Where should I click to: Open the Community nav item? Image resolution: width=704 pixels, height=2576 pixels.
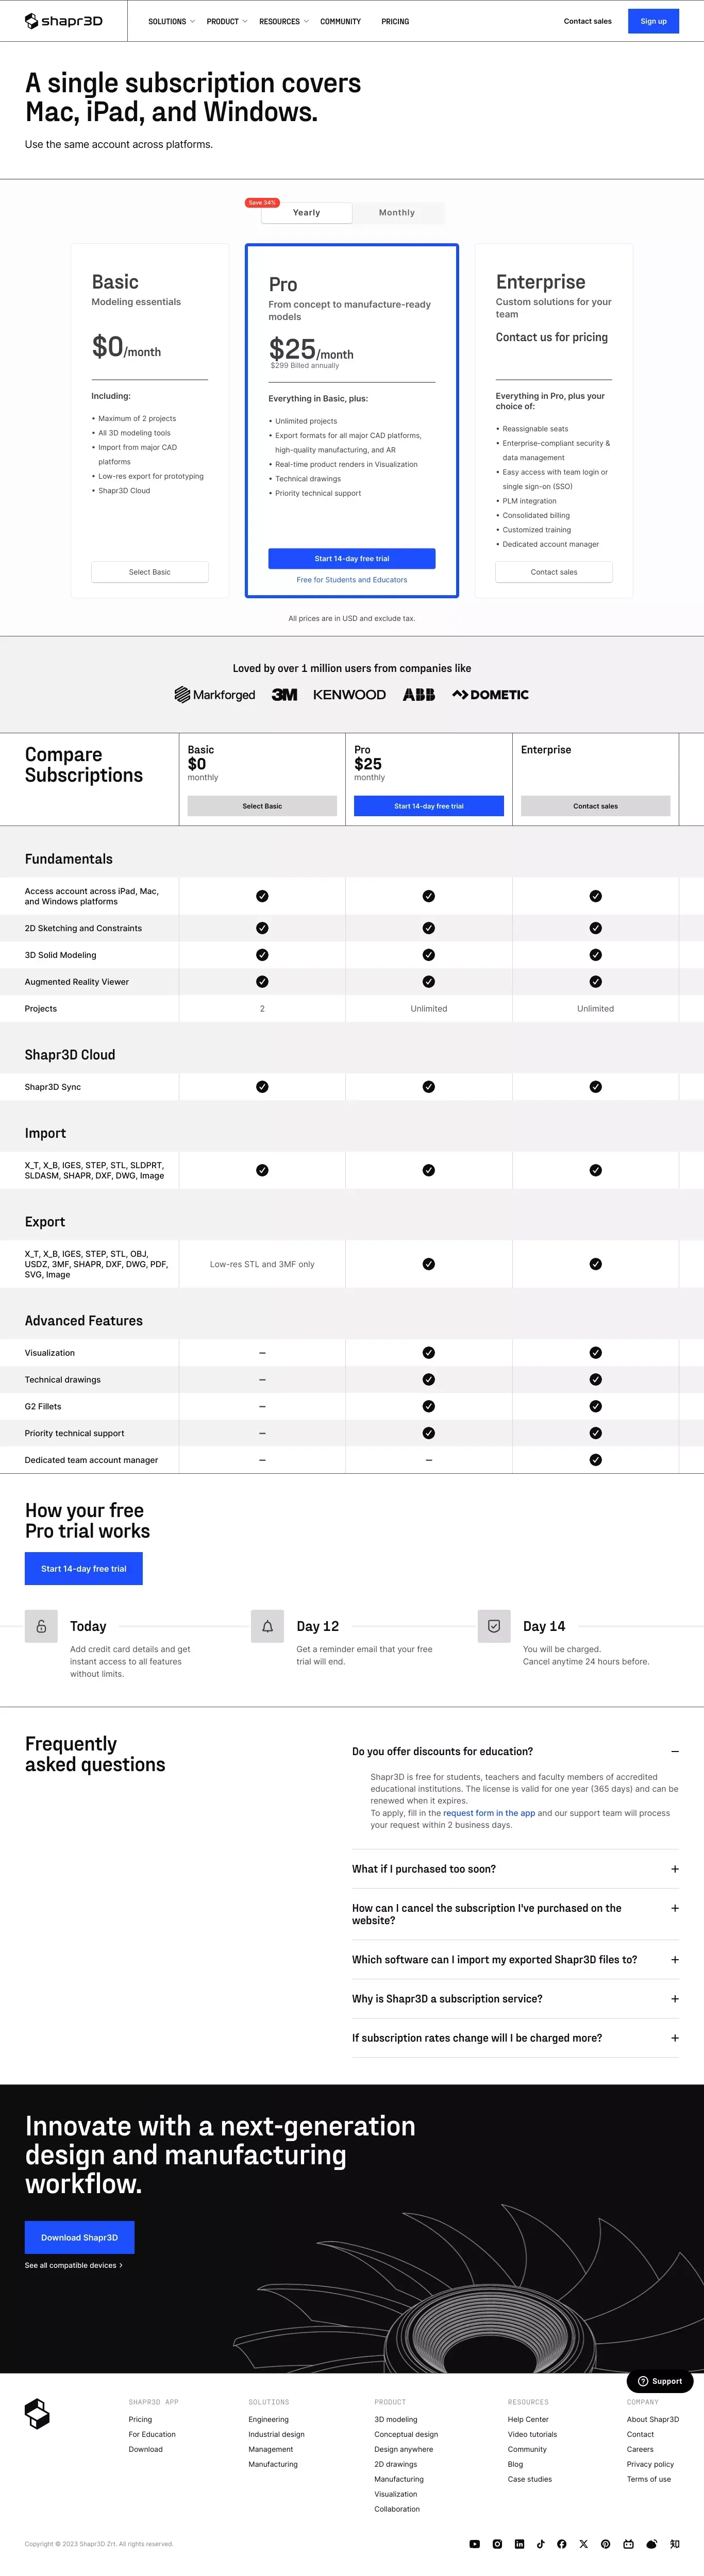[x=340, y=21]
